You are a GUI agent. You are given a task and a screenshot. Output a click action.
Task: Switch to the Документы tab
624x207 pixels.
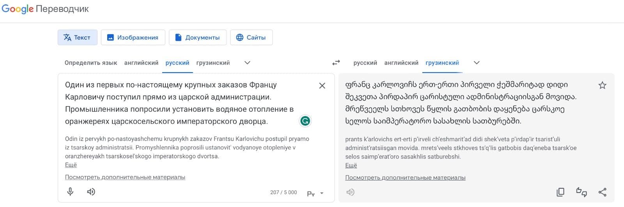point(197,37)
